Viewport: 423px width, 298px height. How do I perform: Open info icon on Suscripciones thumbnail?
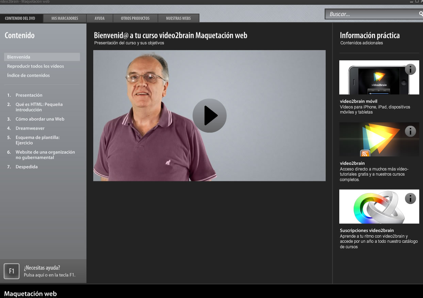coord(410,198)
